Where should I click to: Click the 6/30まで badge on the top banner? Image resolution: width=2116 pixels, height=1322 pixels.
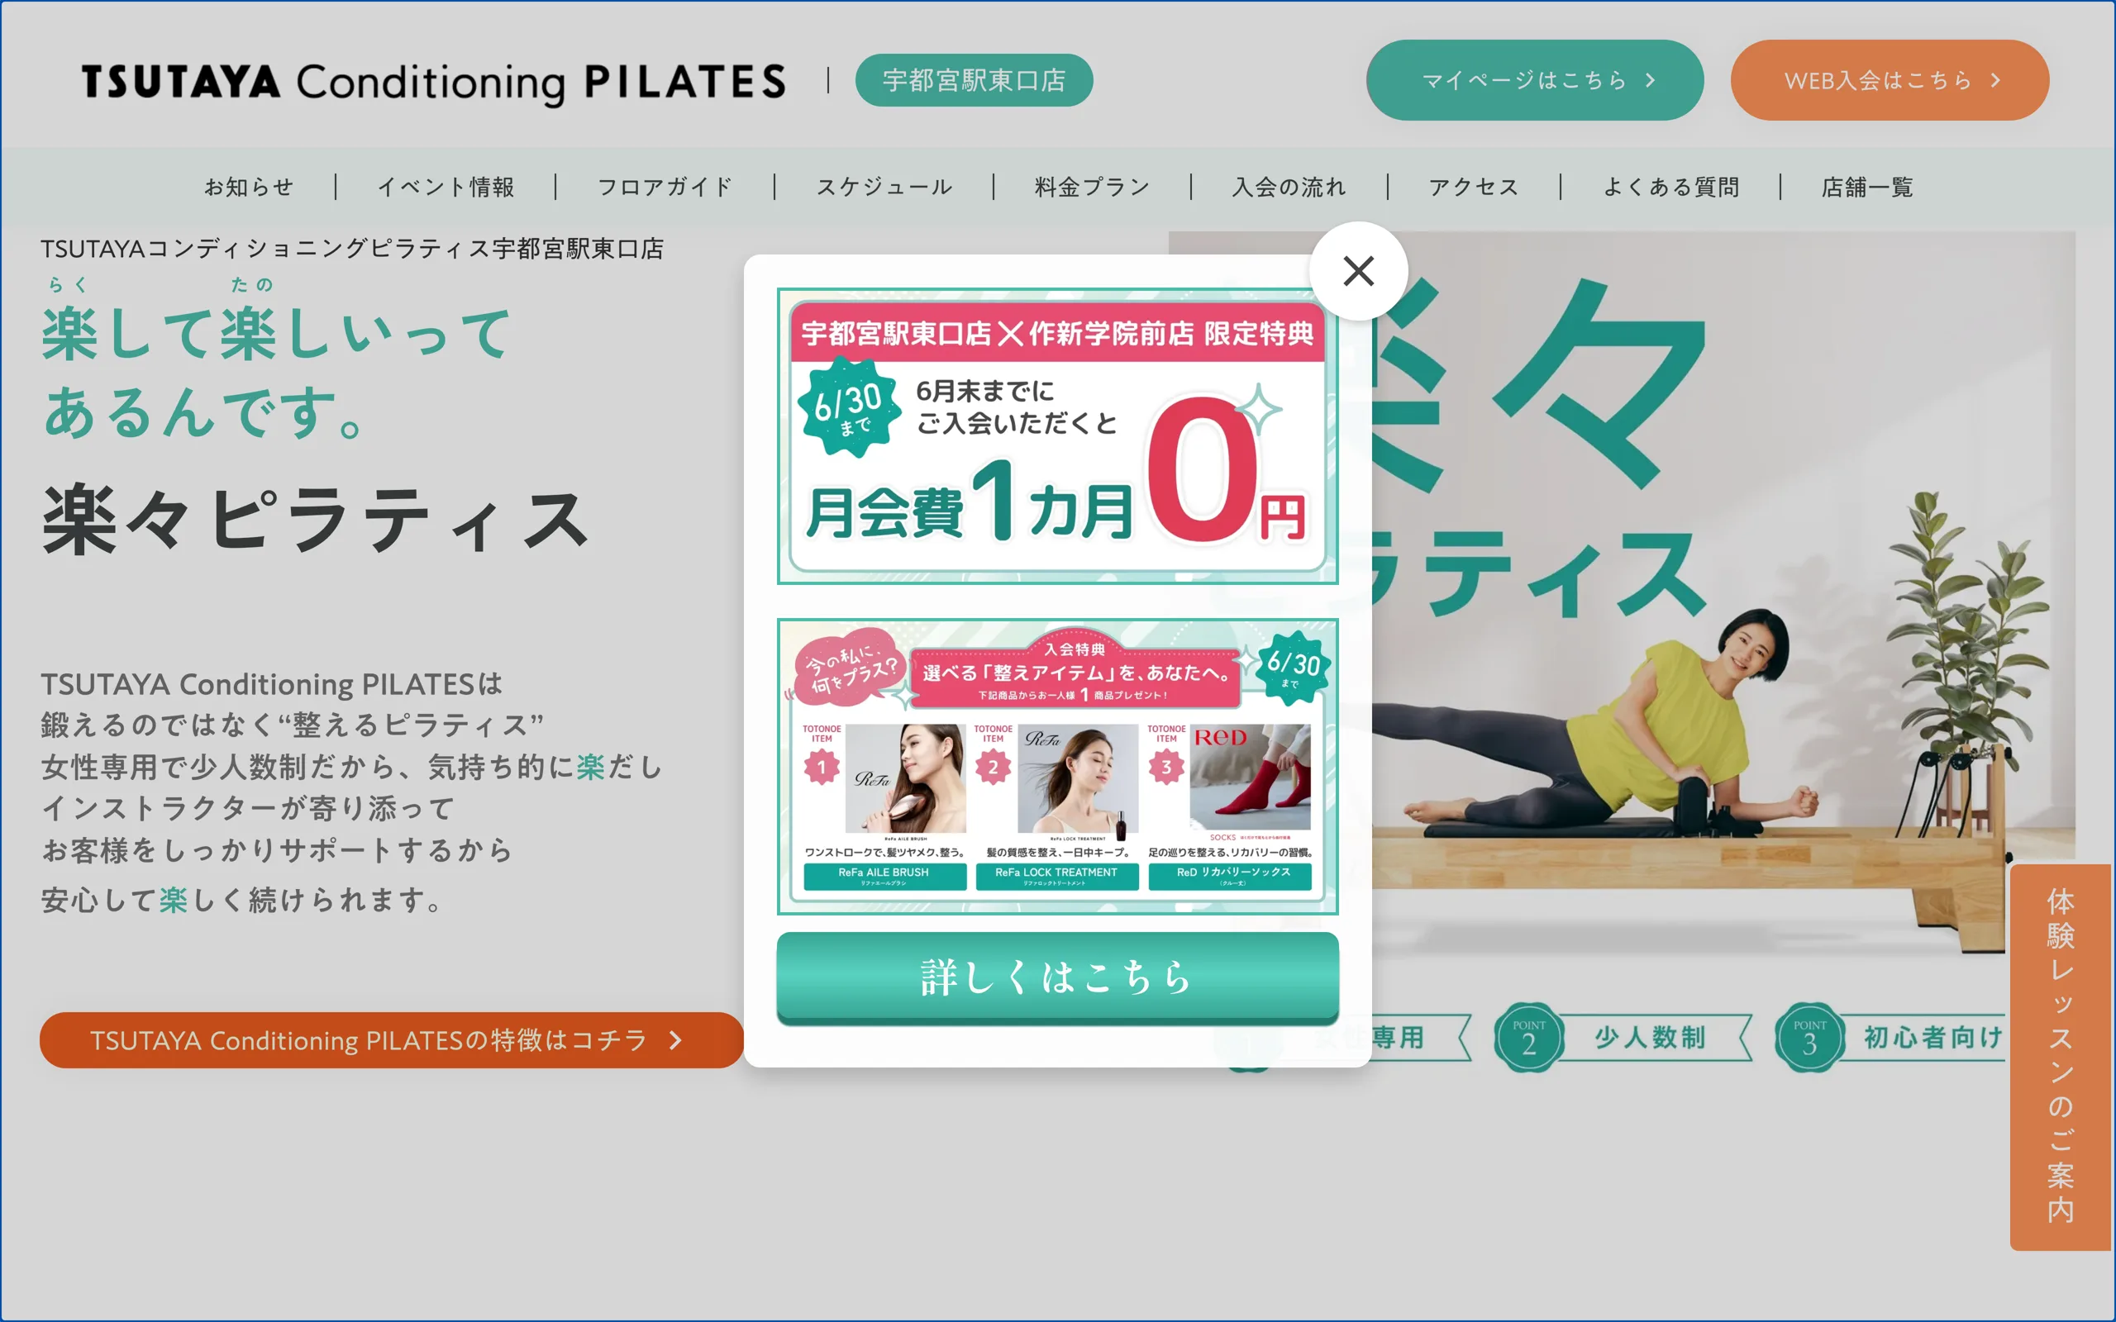tap(849, 408)
